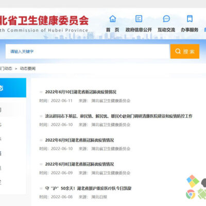Open the 互动交流 menu item
The height and width of the screenshot is (206, 206).
click(166, 30)
